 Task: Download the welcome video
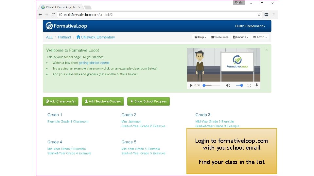coord(256,85)
